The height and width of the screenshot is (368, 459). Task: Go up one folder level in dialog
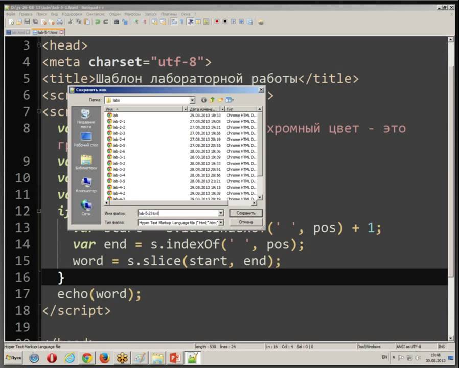tap(212, 100)
